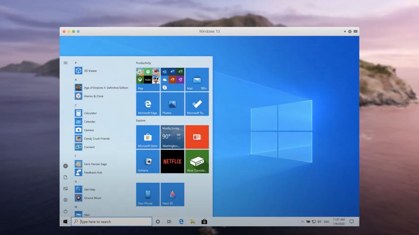
Task: Open the Xbox Console Companion tile
Action: (x=197, y=162)
